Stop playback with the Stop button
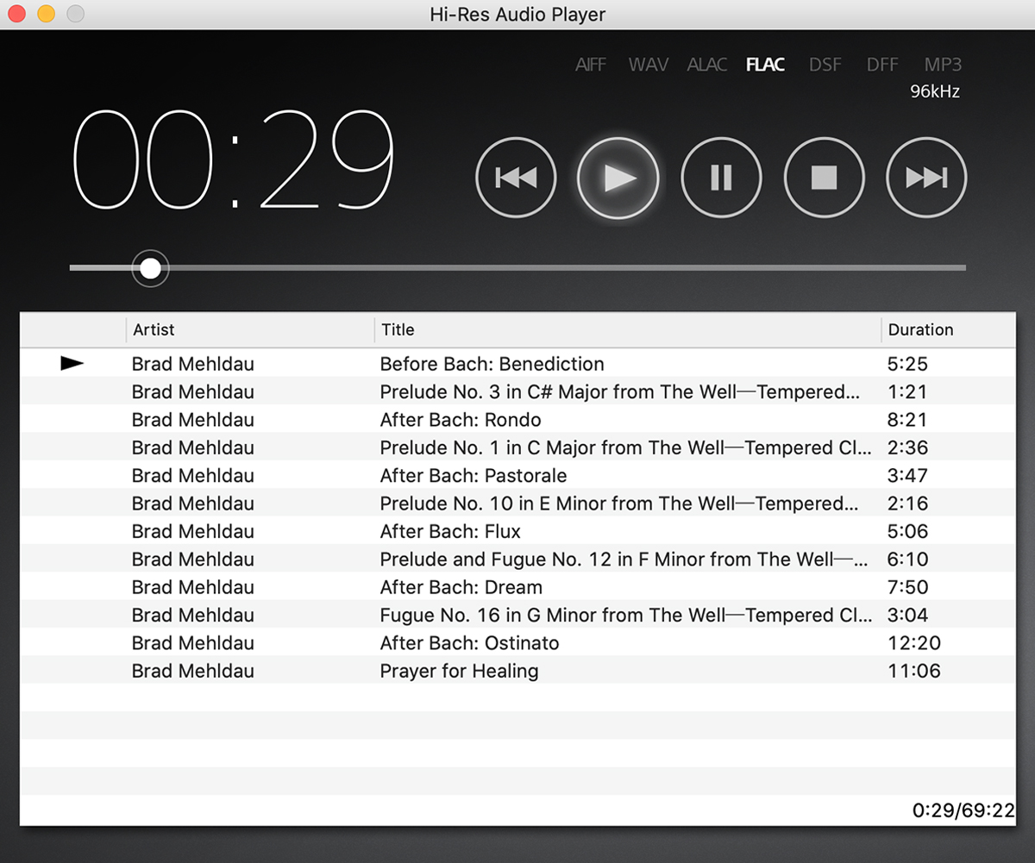The height and width of the screenshot is (863, 1035). (x=824, y=178)
